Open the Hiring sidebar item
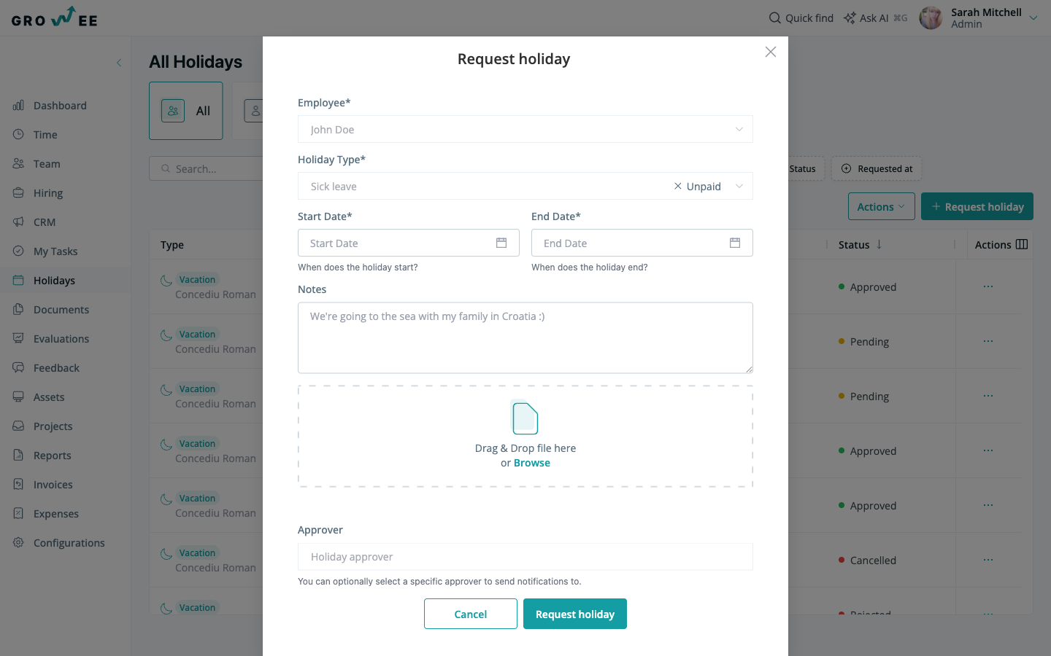1051x656 pixels. click(x=48, y=193)
